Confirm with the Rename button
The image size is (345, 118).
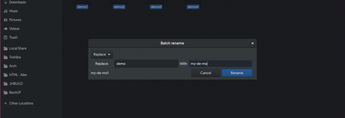click(237, 73)
